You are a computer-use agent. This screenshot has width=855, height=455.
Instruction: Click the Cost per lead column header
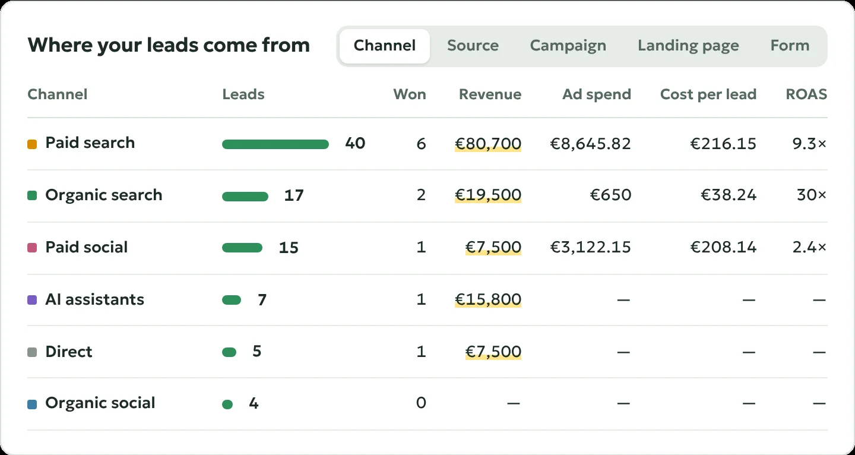tap(708, 94)
